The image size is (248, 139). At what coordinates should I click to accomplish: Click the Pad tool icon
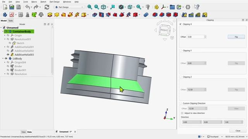click(50, 15)
